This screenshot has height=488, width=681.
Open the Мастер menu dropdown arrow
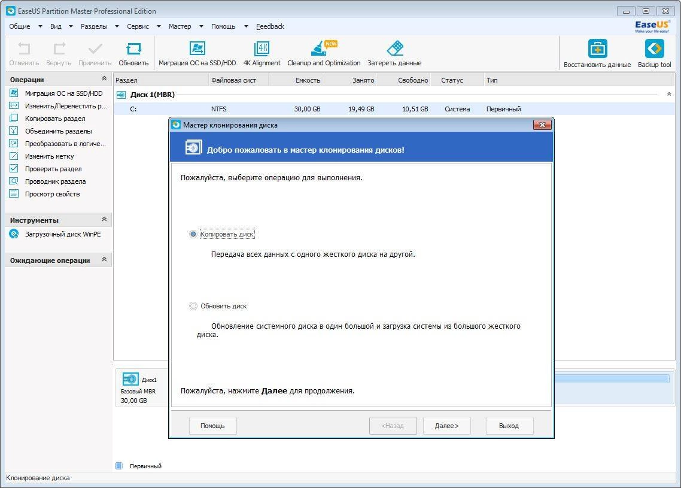tap(201, 26)
